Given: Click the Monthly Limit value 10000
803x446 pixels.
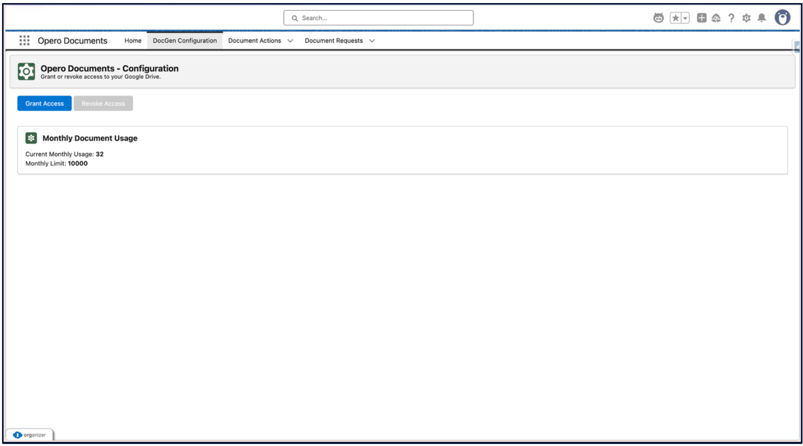Looking at the screenshot, I should (x=78, y=163).
